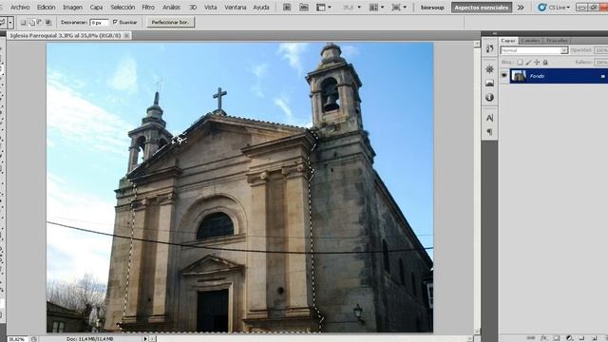
Task: Click the status bar zoom percentage field
Action: 17,339
